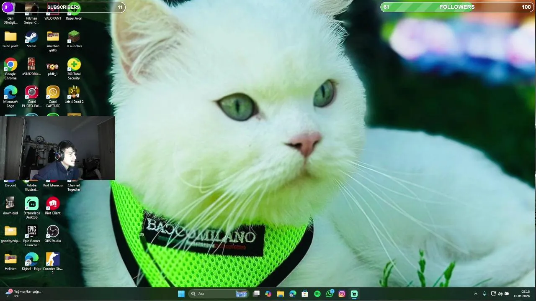This screenshot has width=536, height=301.
Task: Open the zaide polat folder
Action: click(x=10, y=40)
